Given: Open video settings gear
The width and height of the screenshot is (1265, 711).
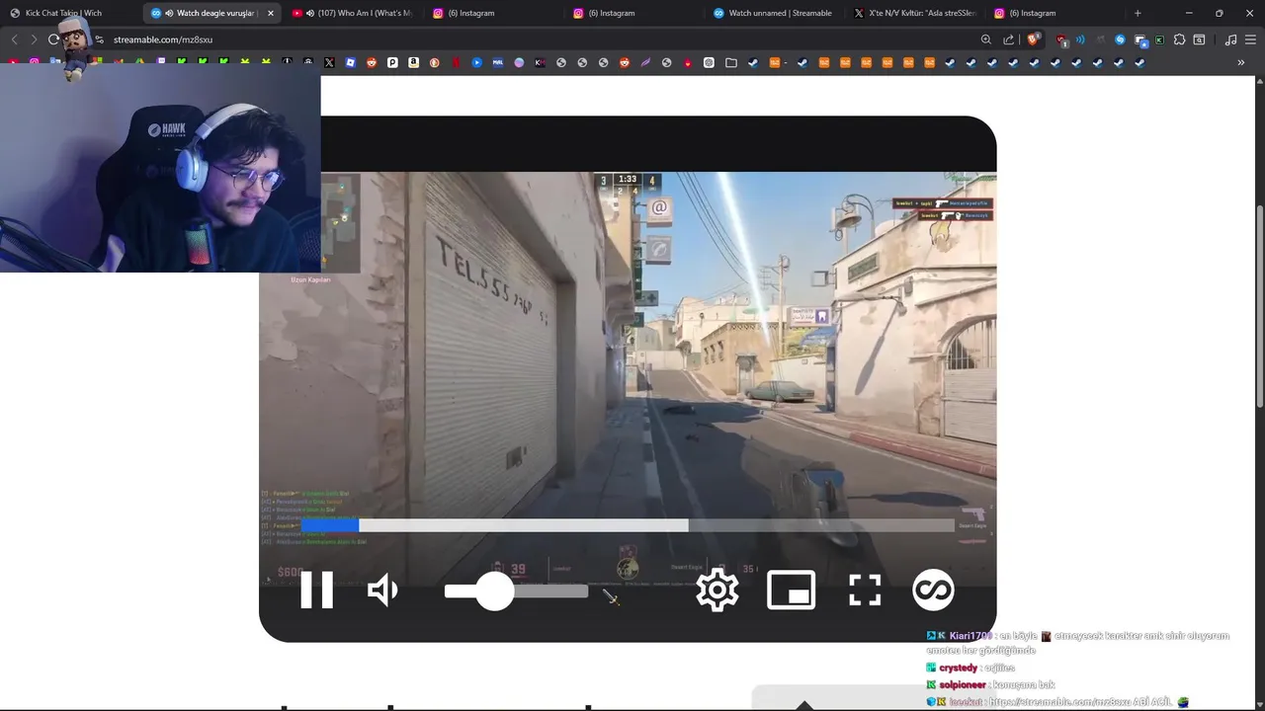Looking at the screenshot, I should [717, 591].
